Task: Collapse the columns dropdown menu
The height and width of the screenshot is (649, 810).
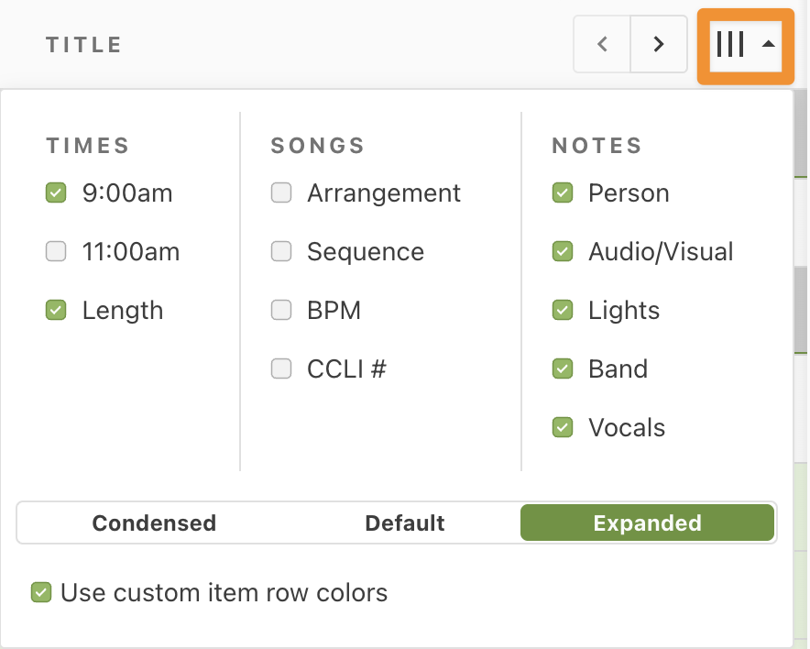Action: 746,45
